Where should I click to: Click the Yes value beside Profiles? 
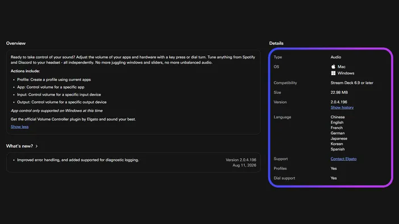click(334, 168)
